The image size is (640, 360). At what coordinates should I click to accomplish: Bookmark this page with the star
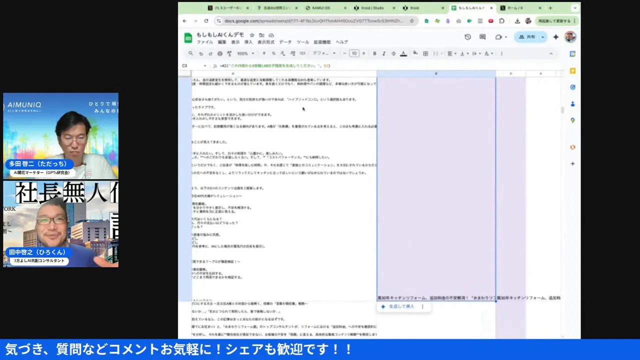tap(411, 21)
